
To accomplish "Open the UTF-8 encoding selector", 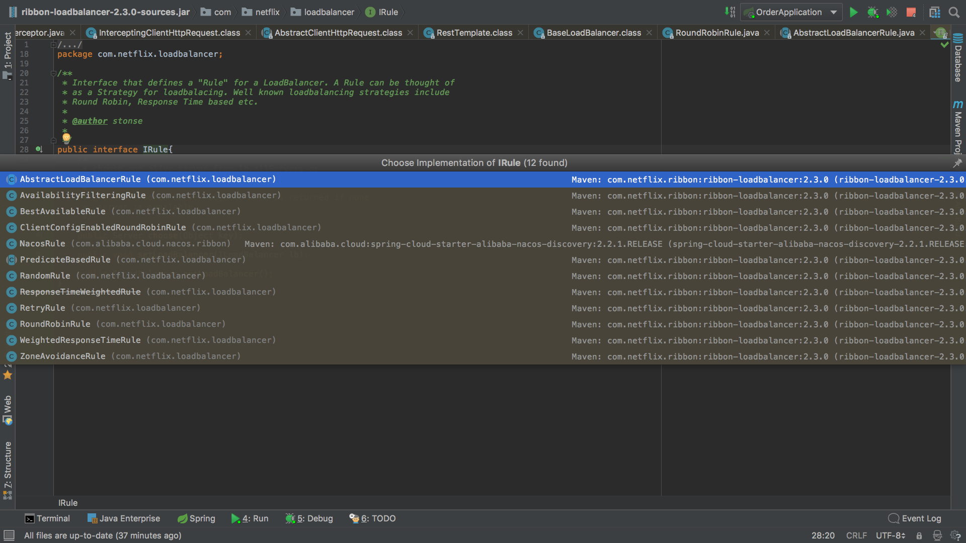I will [x=890, y=536].
